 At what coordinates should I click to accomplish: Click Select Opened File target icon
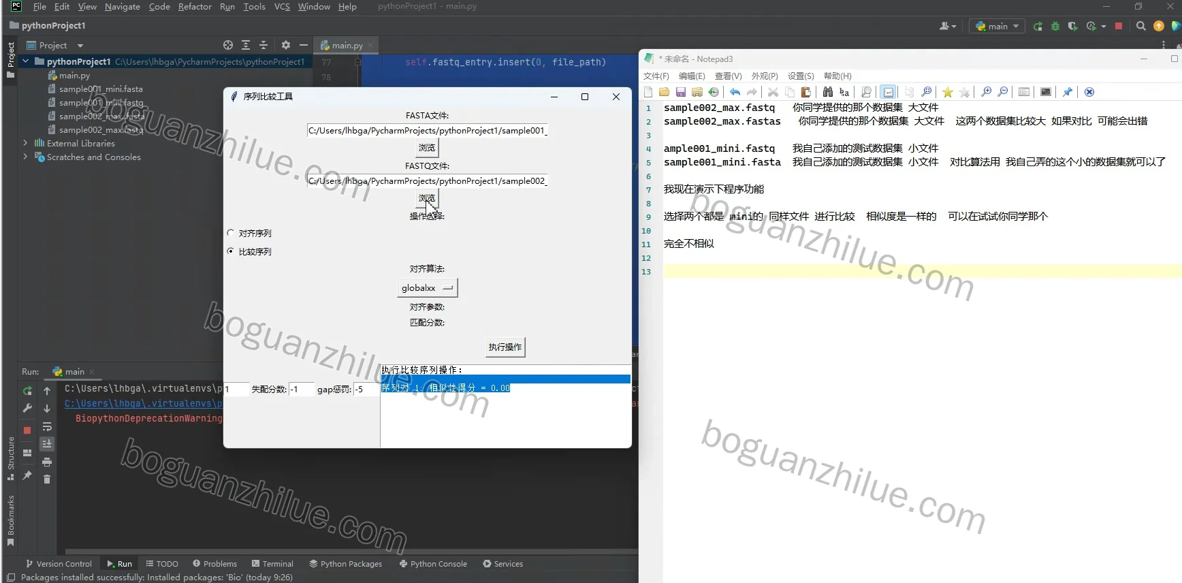pyautogui.click(x=228, y=45)
